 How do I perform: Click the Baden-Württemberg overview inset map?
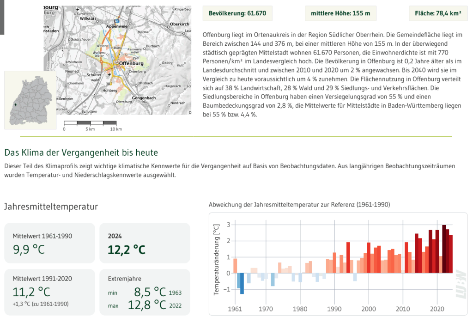pyautogui.click(x=30, y=100)
